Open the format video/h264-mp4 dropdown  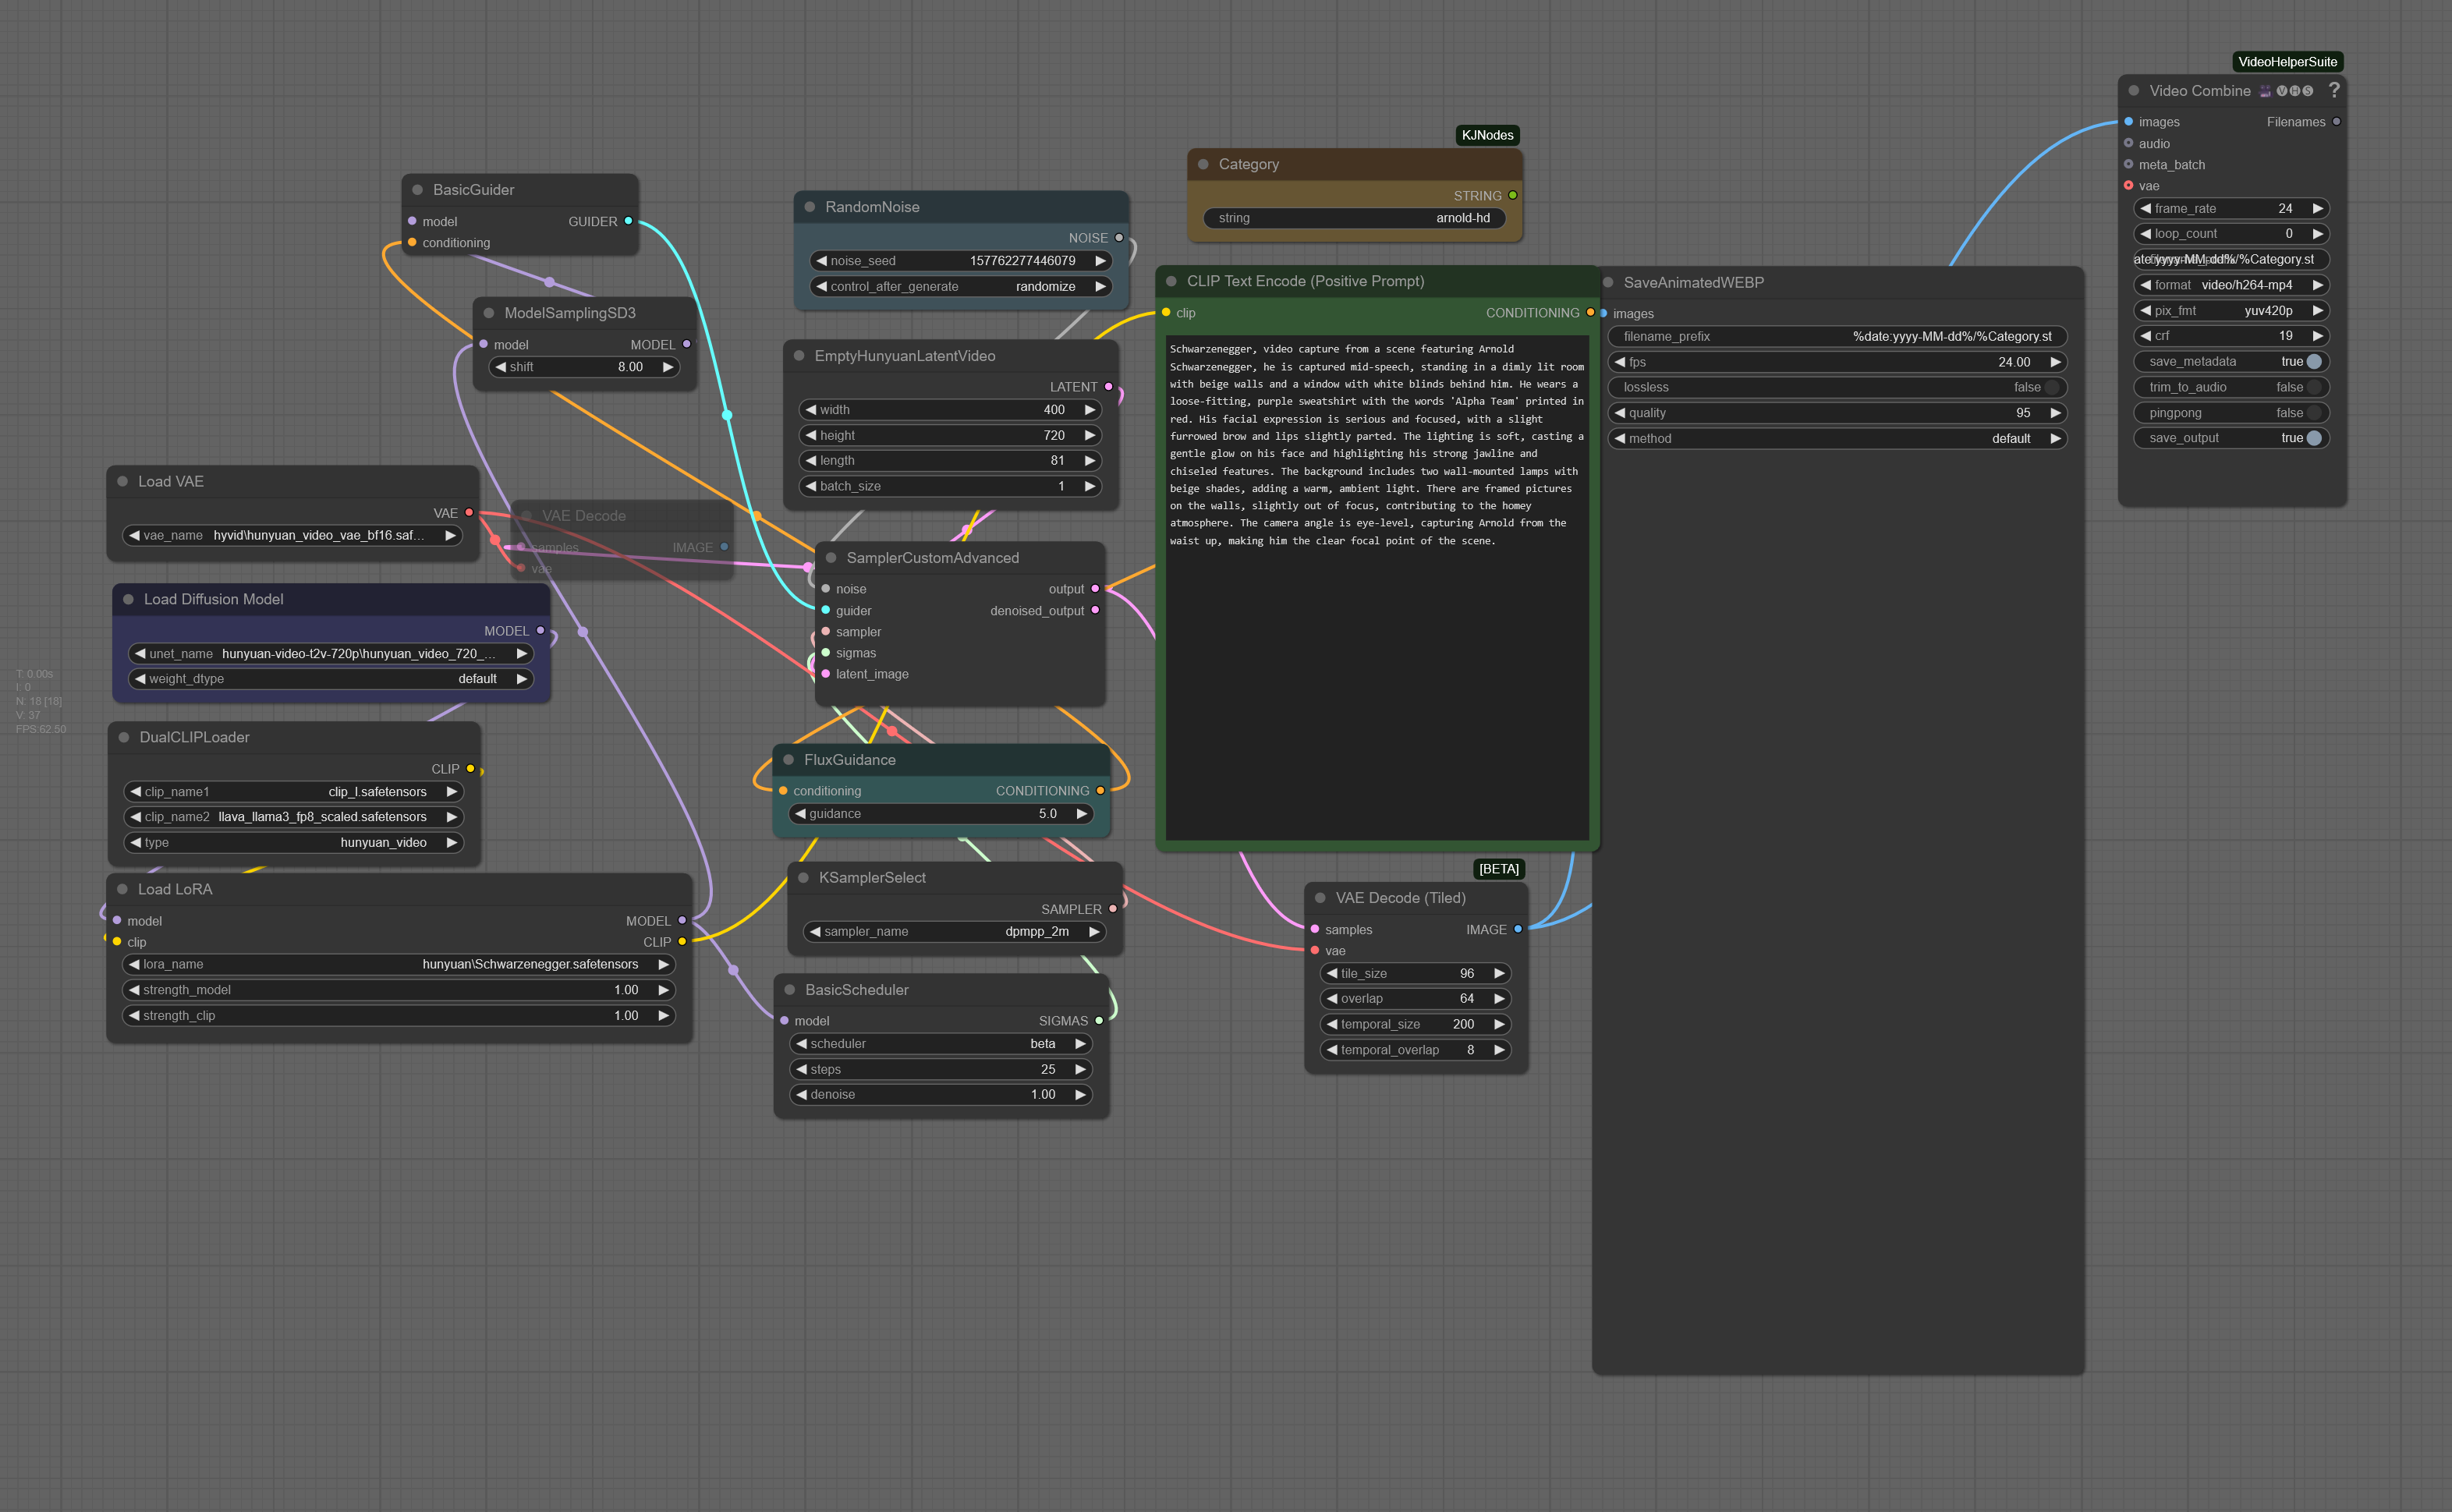(x=2231, y=285)
